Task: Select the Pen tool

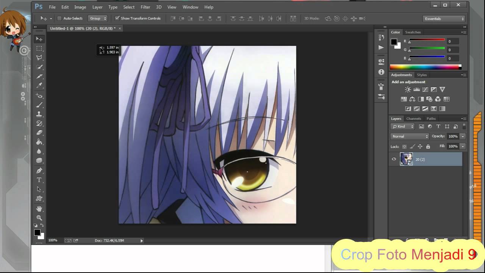Action: 39,171
